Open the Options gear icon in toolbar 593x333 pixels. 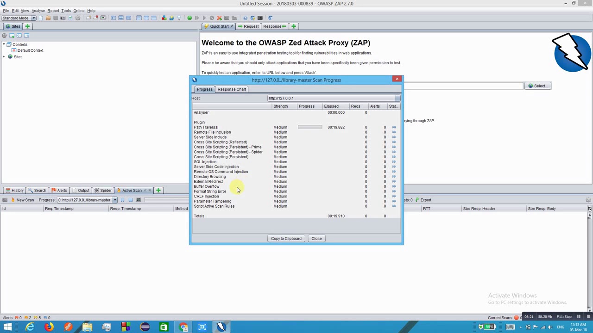point(78,18)
